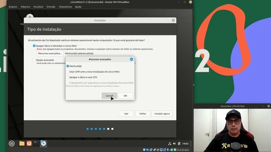Close the Recursos avançados dialog with X

click(132, 59)
